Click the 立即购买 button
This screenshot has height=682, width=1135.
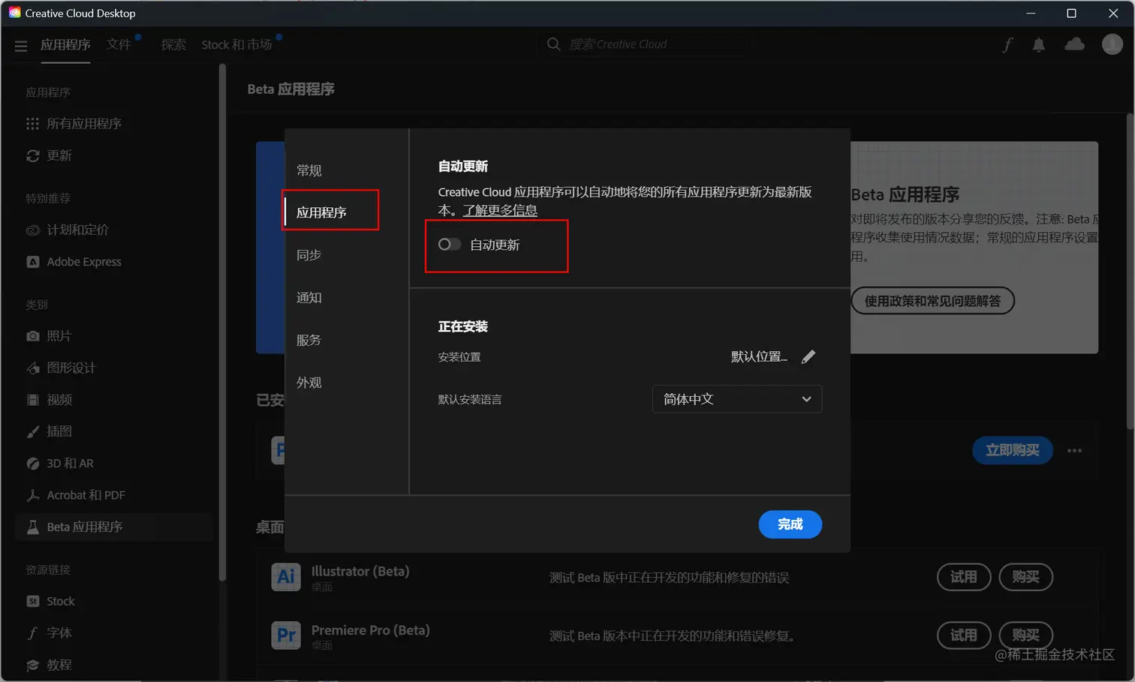click(1013, 450)
